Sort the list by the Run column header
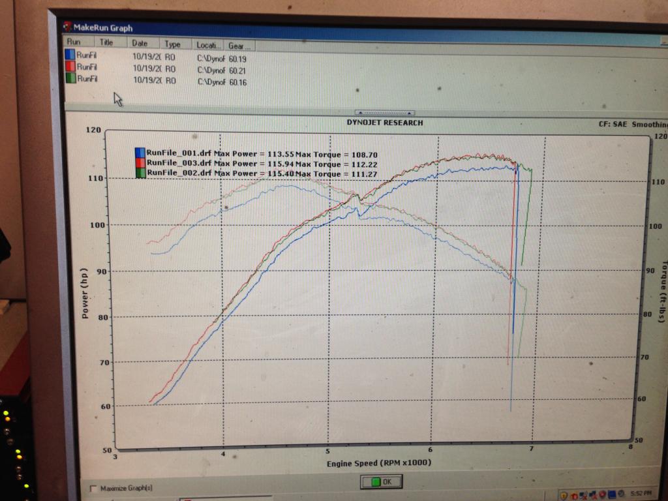 click(74, 43)
